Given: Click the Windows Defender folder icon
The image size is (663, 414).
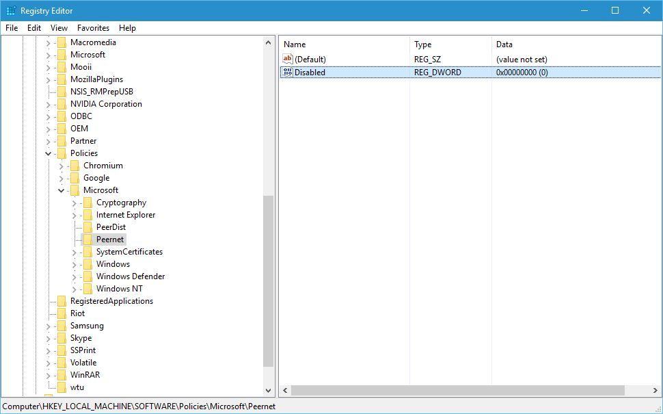Looking at the screenshot, I should [87, 276].
